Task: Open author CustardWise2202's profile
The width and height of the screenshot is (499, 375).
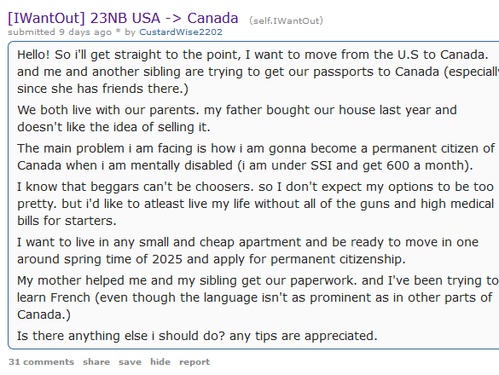Action: coord(181,32)
